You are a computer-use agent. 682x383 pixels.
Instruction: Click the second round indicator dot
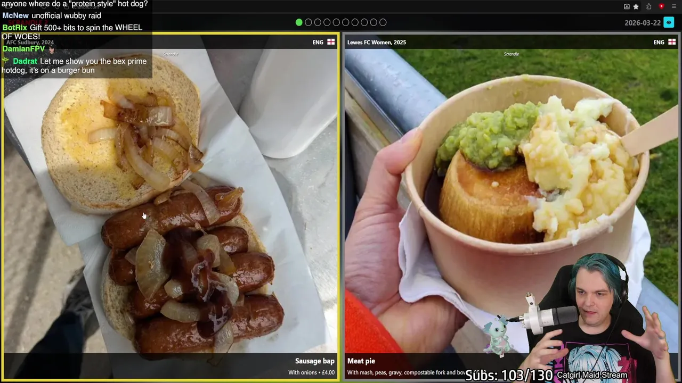coord(308,22)
